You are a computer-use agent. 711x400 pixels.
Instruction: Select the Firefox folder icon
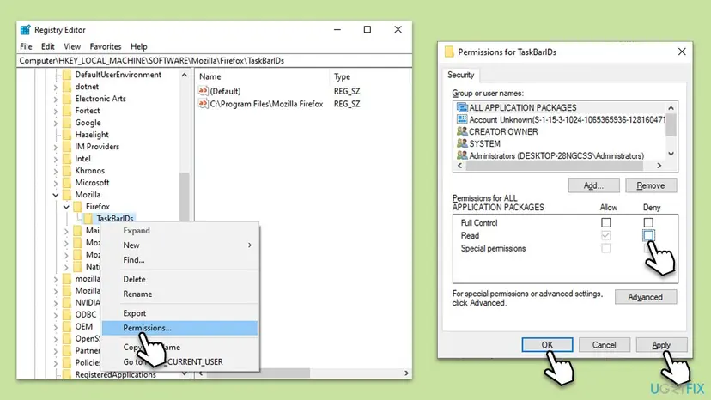pyautogui.click(x=78, y=207)
